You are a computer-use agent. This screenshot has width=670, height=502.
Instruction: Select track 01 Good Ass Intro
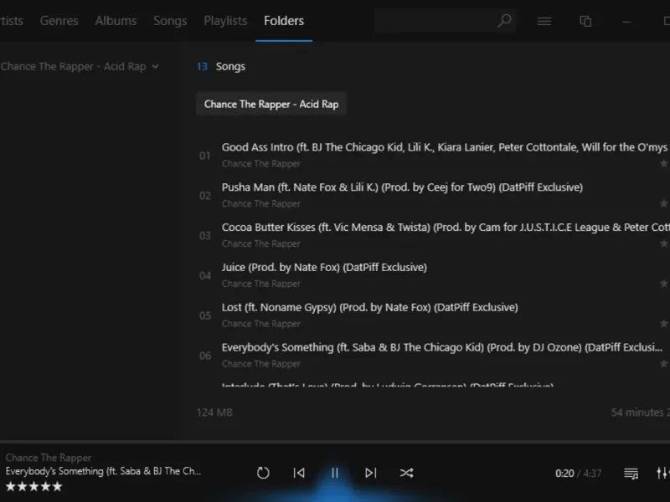pyautogui.click(x=433, y=156)
